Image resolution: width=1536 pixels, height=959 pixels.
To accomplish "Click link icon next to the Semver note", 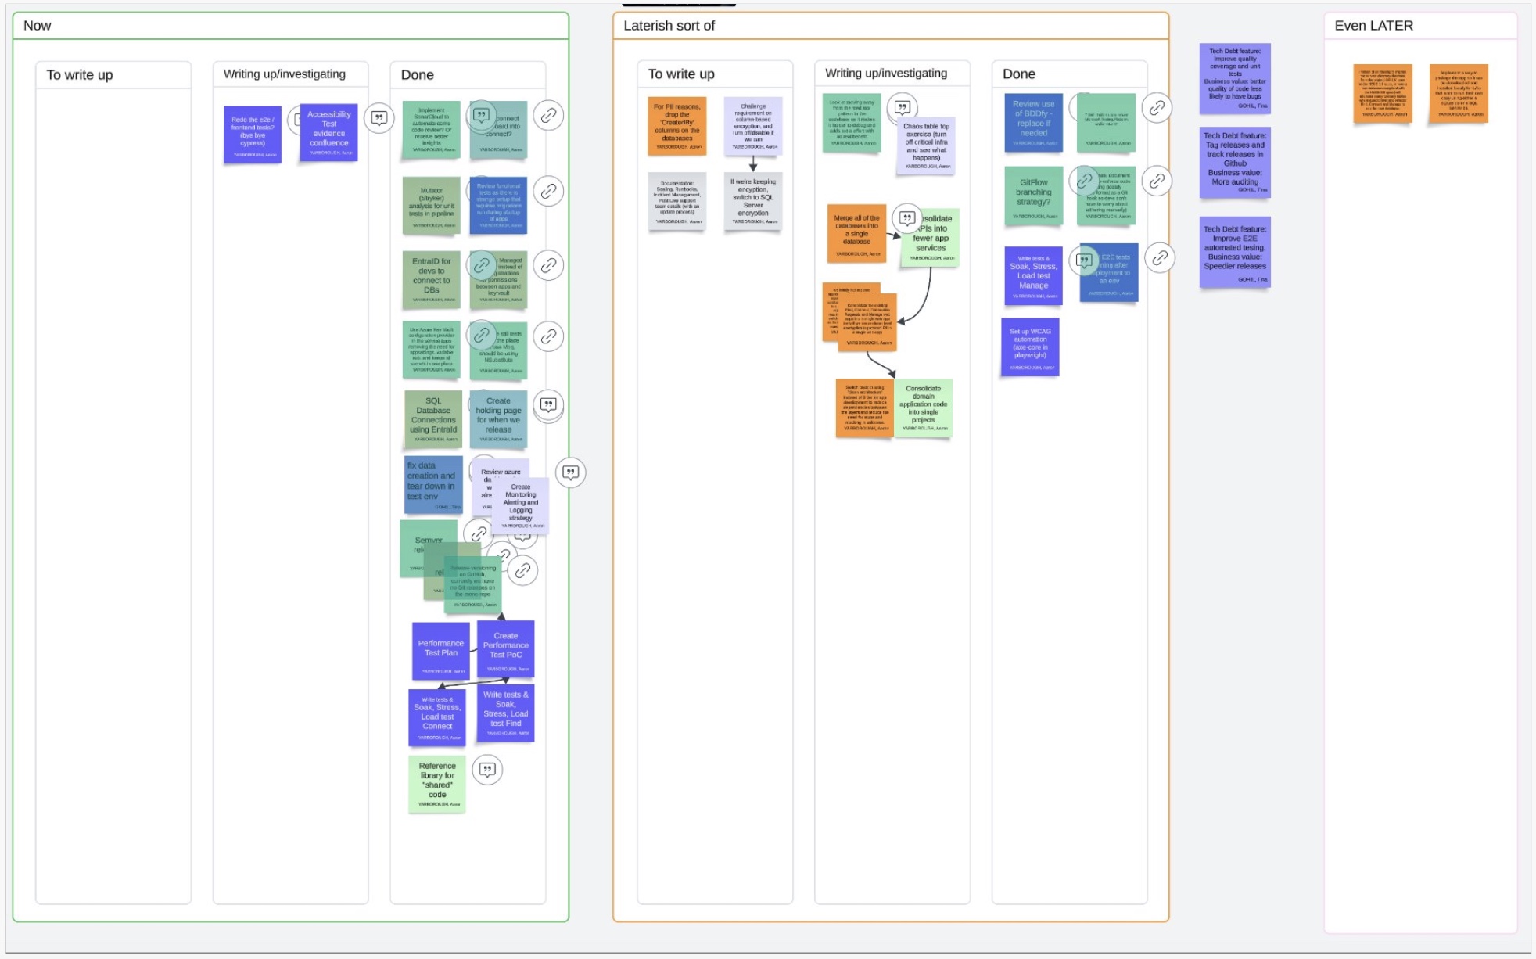I will coord(479,533).
